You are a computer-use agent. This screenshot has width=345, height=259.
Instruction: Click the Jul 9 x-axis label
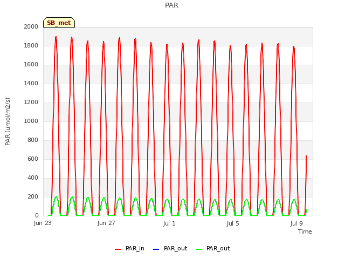click(296, 223)
